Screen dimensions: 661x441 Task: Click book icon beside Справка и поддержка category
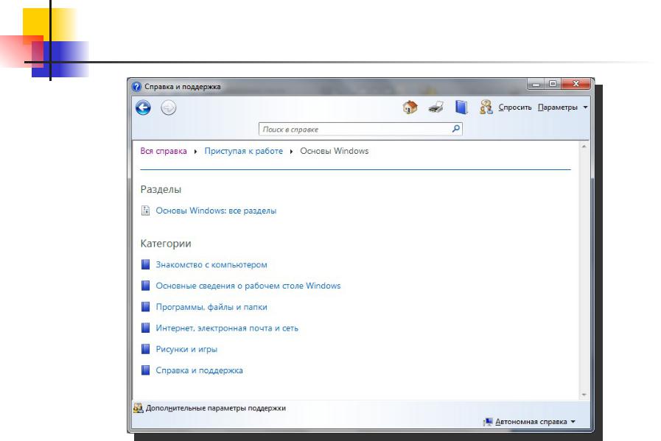click(145, 370)
